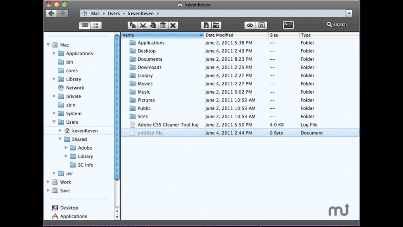The width and height of the screenshot is (403, 227).
Task: Select the Sites folder in the file list
Action: pos(240,116)
